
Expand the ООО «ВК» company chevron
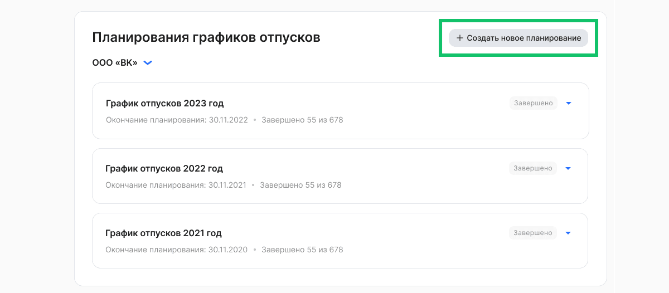point(148,63)
